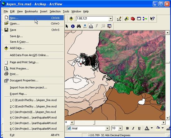Viewport: 171px width, 138px height.
Task: Toggle italic text formatting
Action: pyautogui.click(x=133, y=128)
